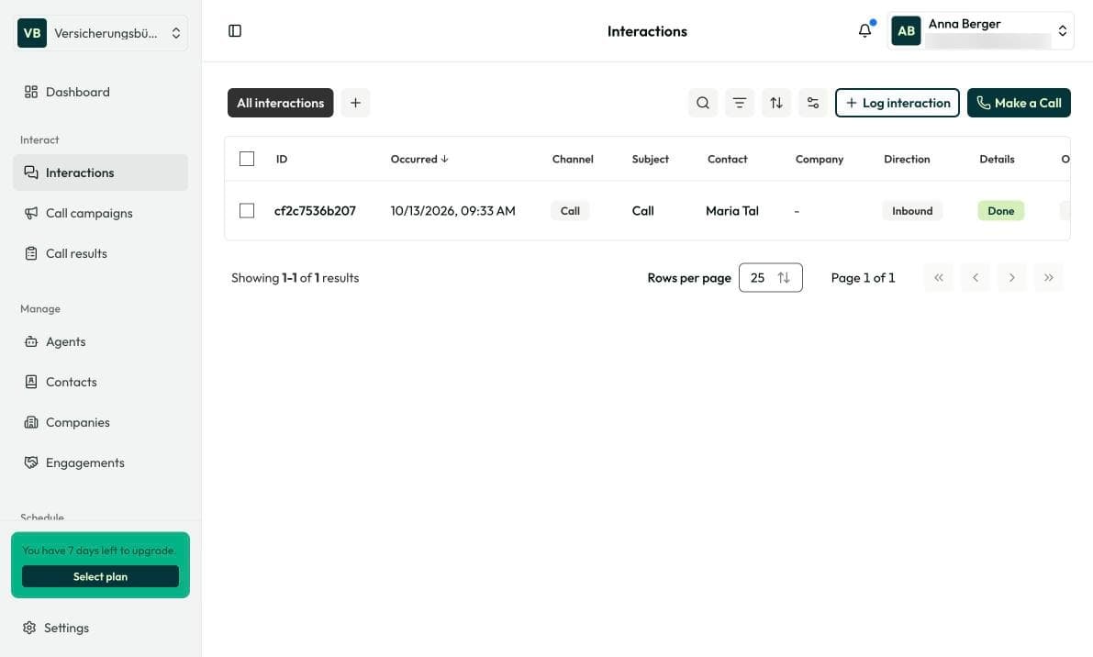Open Dashboard in sidebar
1093x657 pixels.
pos(100,92)
